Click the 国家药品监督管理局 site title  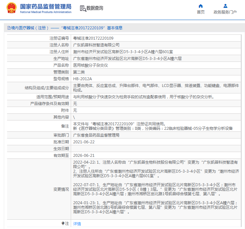(x=46, y=6)
